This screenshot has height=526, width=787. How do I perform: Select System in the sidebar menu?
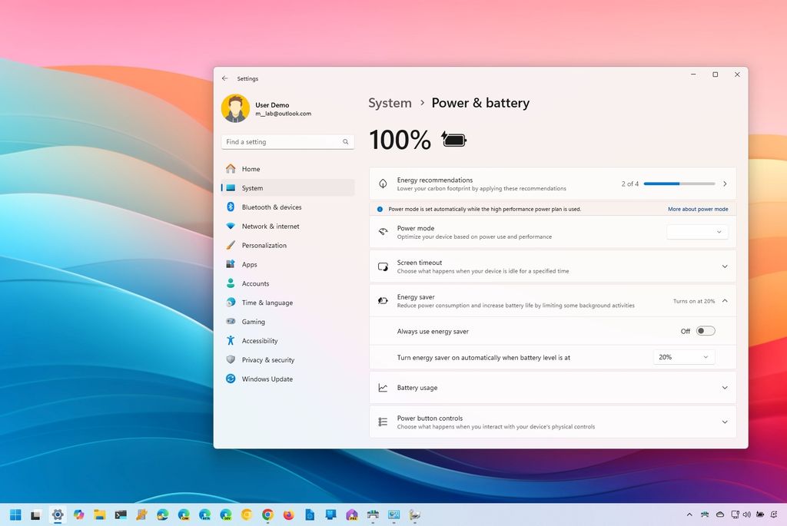point(252,187)
